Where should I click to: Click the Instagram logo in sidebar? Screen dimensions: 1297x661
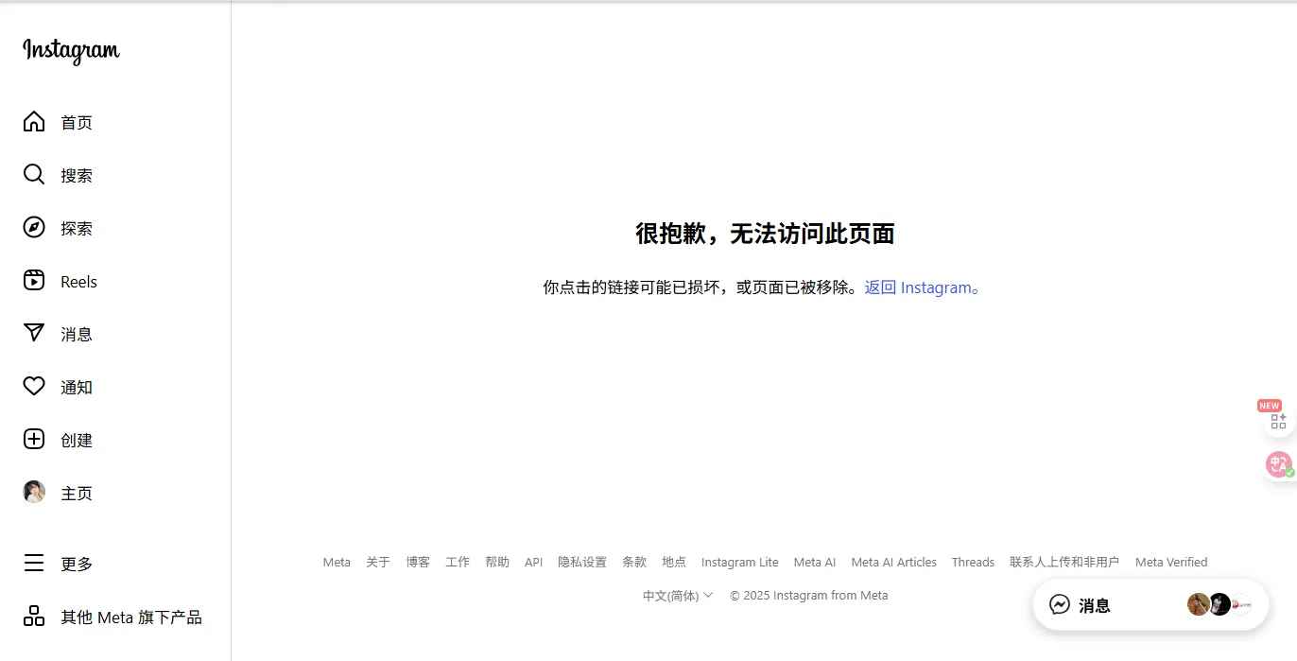click(x=72, y=50)
